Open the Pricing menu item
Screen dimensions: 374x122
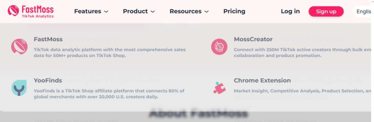point(234,11)
